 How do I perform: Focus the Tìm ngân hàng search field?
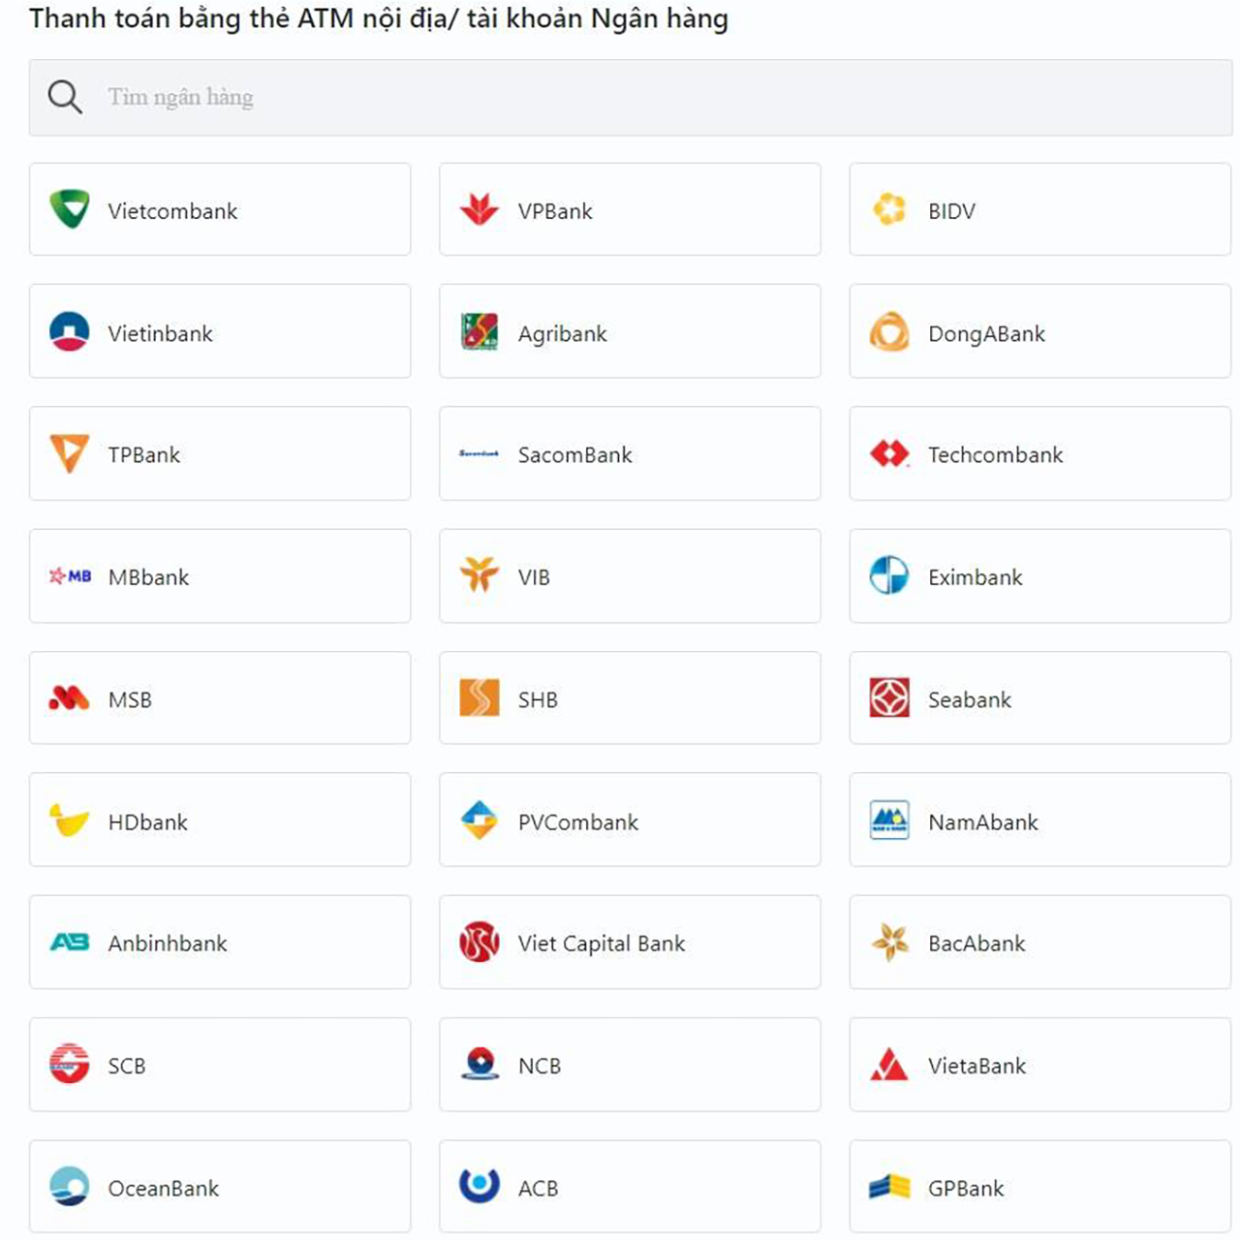pos(631,97)
